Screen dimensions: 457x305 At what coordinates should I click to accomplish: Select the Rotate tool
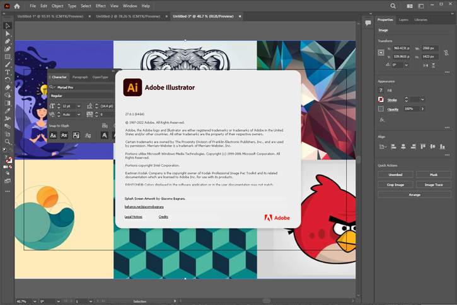tap(8, 80)
